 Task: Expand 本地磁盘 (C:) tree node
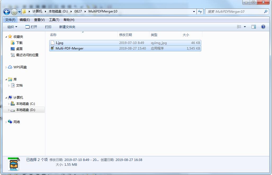(9, 104)
